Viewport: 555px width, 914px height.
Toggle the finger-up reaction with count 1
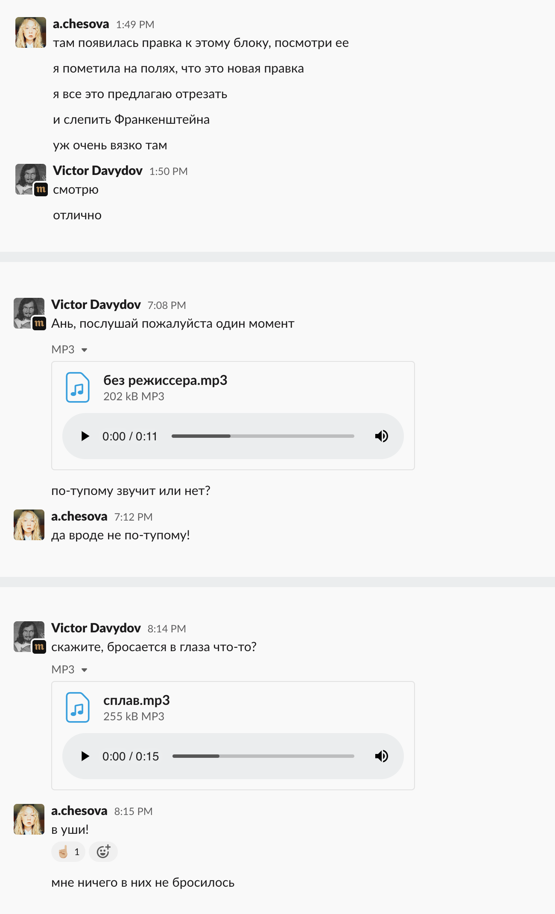[x=69, y=852]
